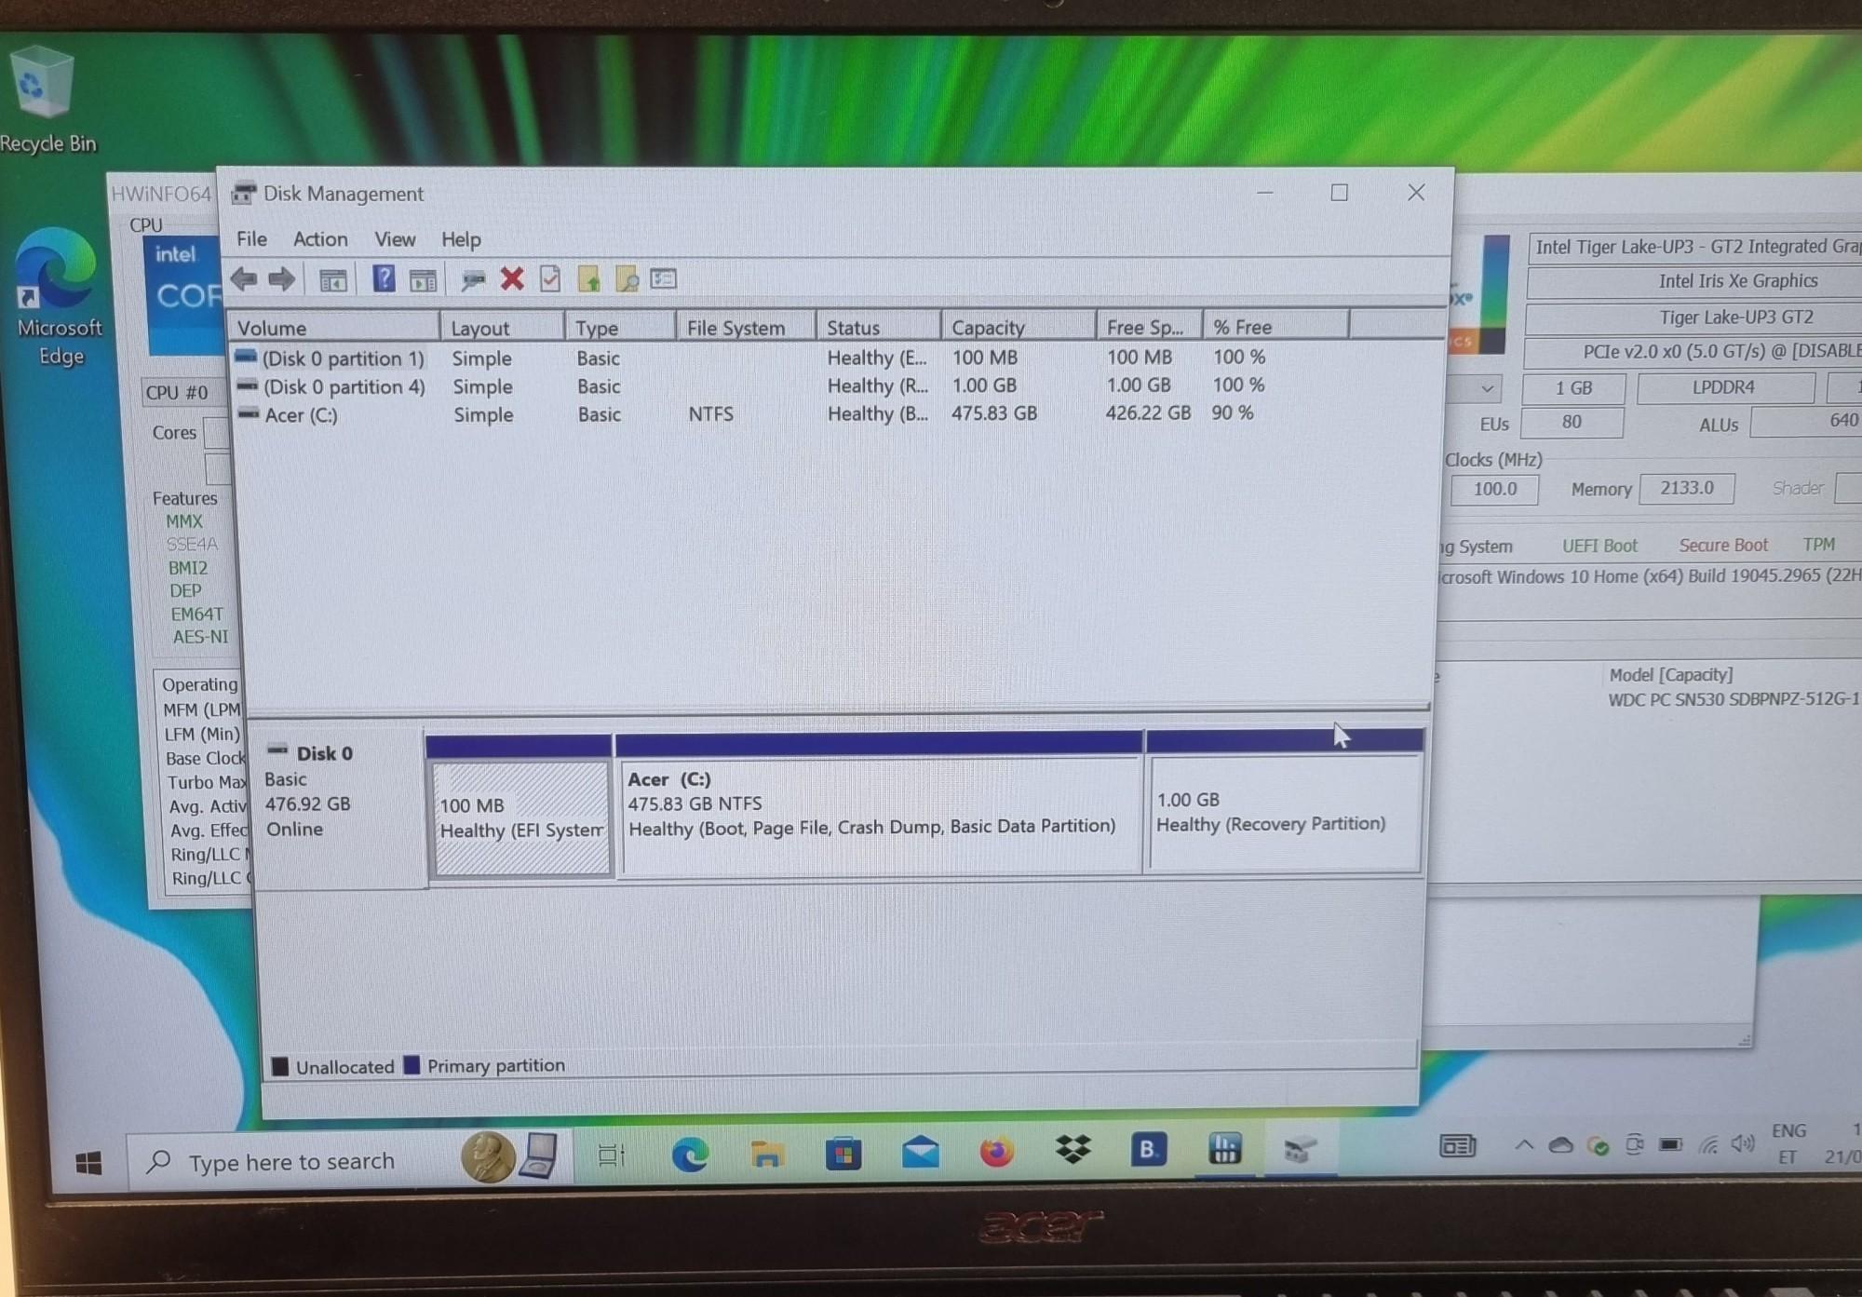Open Help via the blue question mark icon
The width and height of the screenshot is (1862, 1297).
(383, 278)
